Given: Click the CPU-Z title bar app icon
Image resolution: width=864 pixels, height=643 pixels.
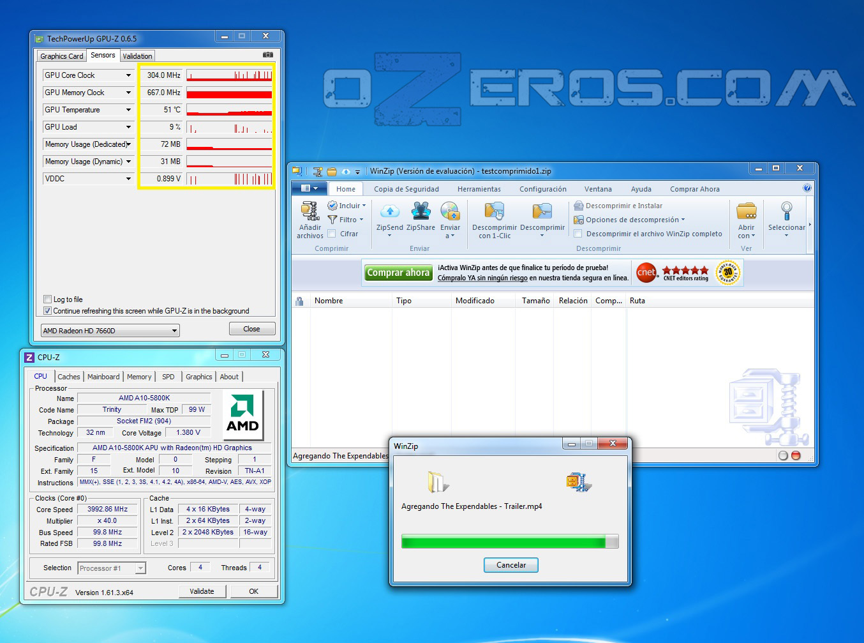Looking at the screenshot, I should (x=29, y=358).
